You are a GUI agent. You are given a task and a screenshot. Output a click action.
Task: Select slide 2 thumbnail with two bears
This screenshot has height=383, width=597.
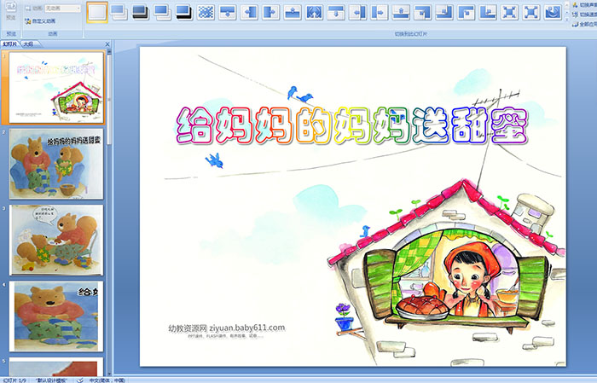coord(56,164)
